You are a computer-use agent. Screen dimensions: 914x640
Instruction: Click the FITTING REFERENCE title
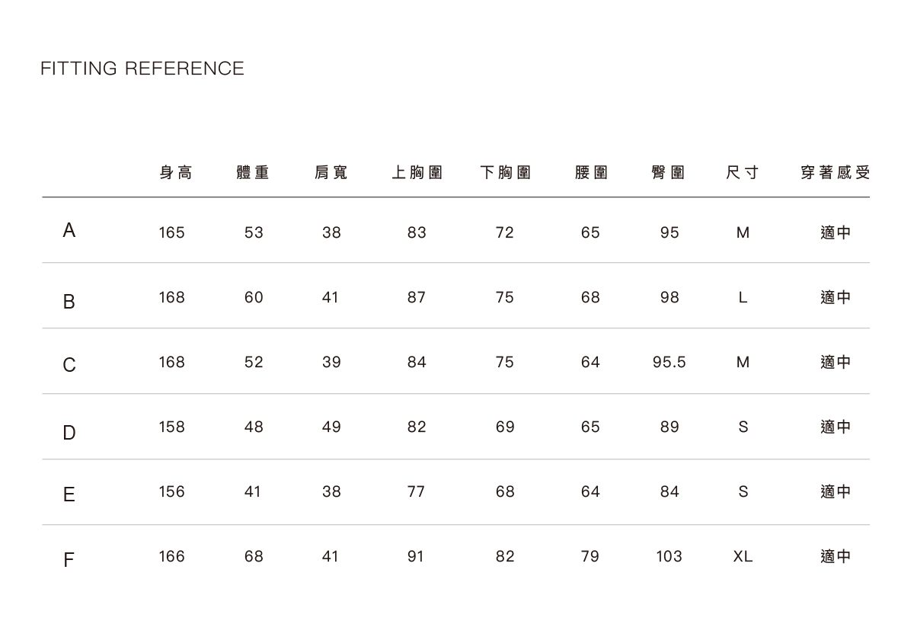(x=142, y=69)
